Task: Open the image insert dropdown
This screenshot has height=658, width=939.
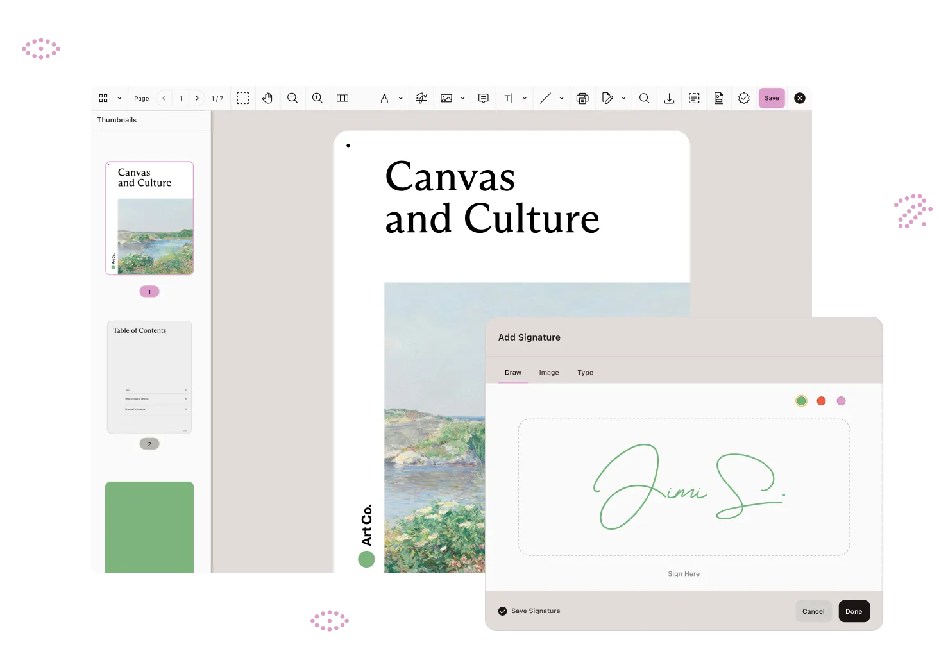Action: tap(462, 98)
